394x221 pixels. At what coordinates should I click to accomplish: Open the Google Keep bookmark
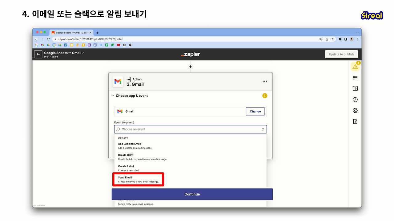click(x=83, y=45)
